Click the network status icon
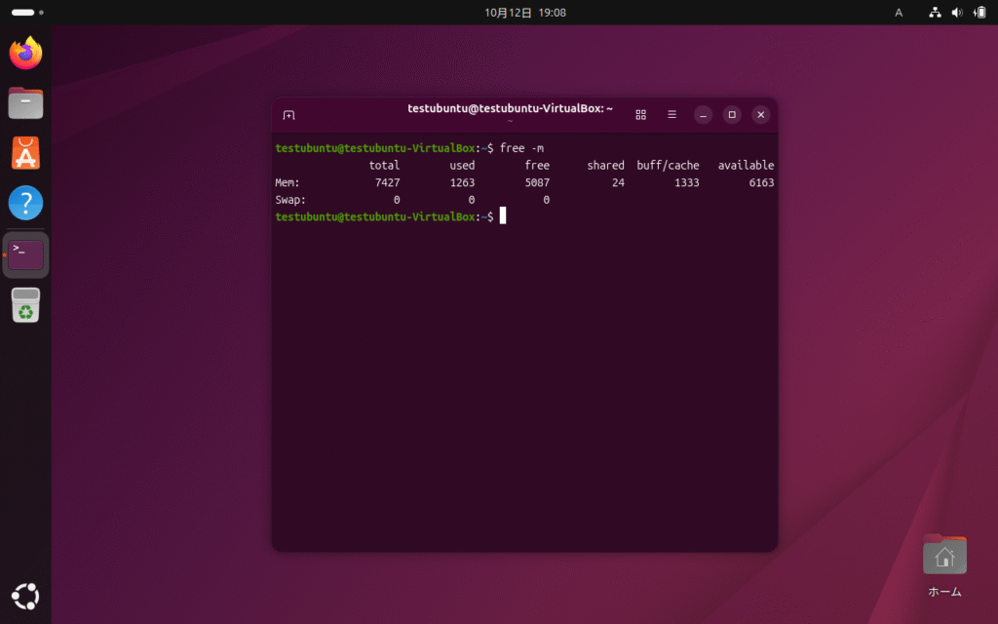 click(x=936, y=13)
